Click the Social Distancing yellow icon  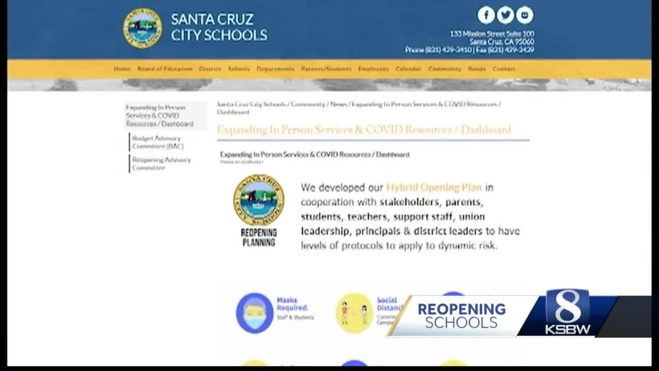coord(354,313)
